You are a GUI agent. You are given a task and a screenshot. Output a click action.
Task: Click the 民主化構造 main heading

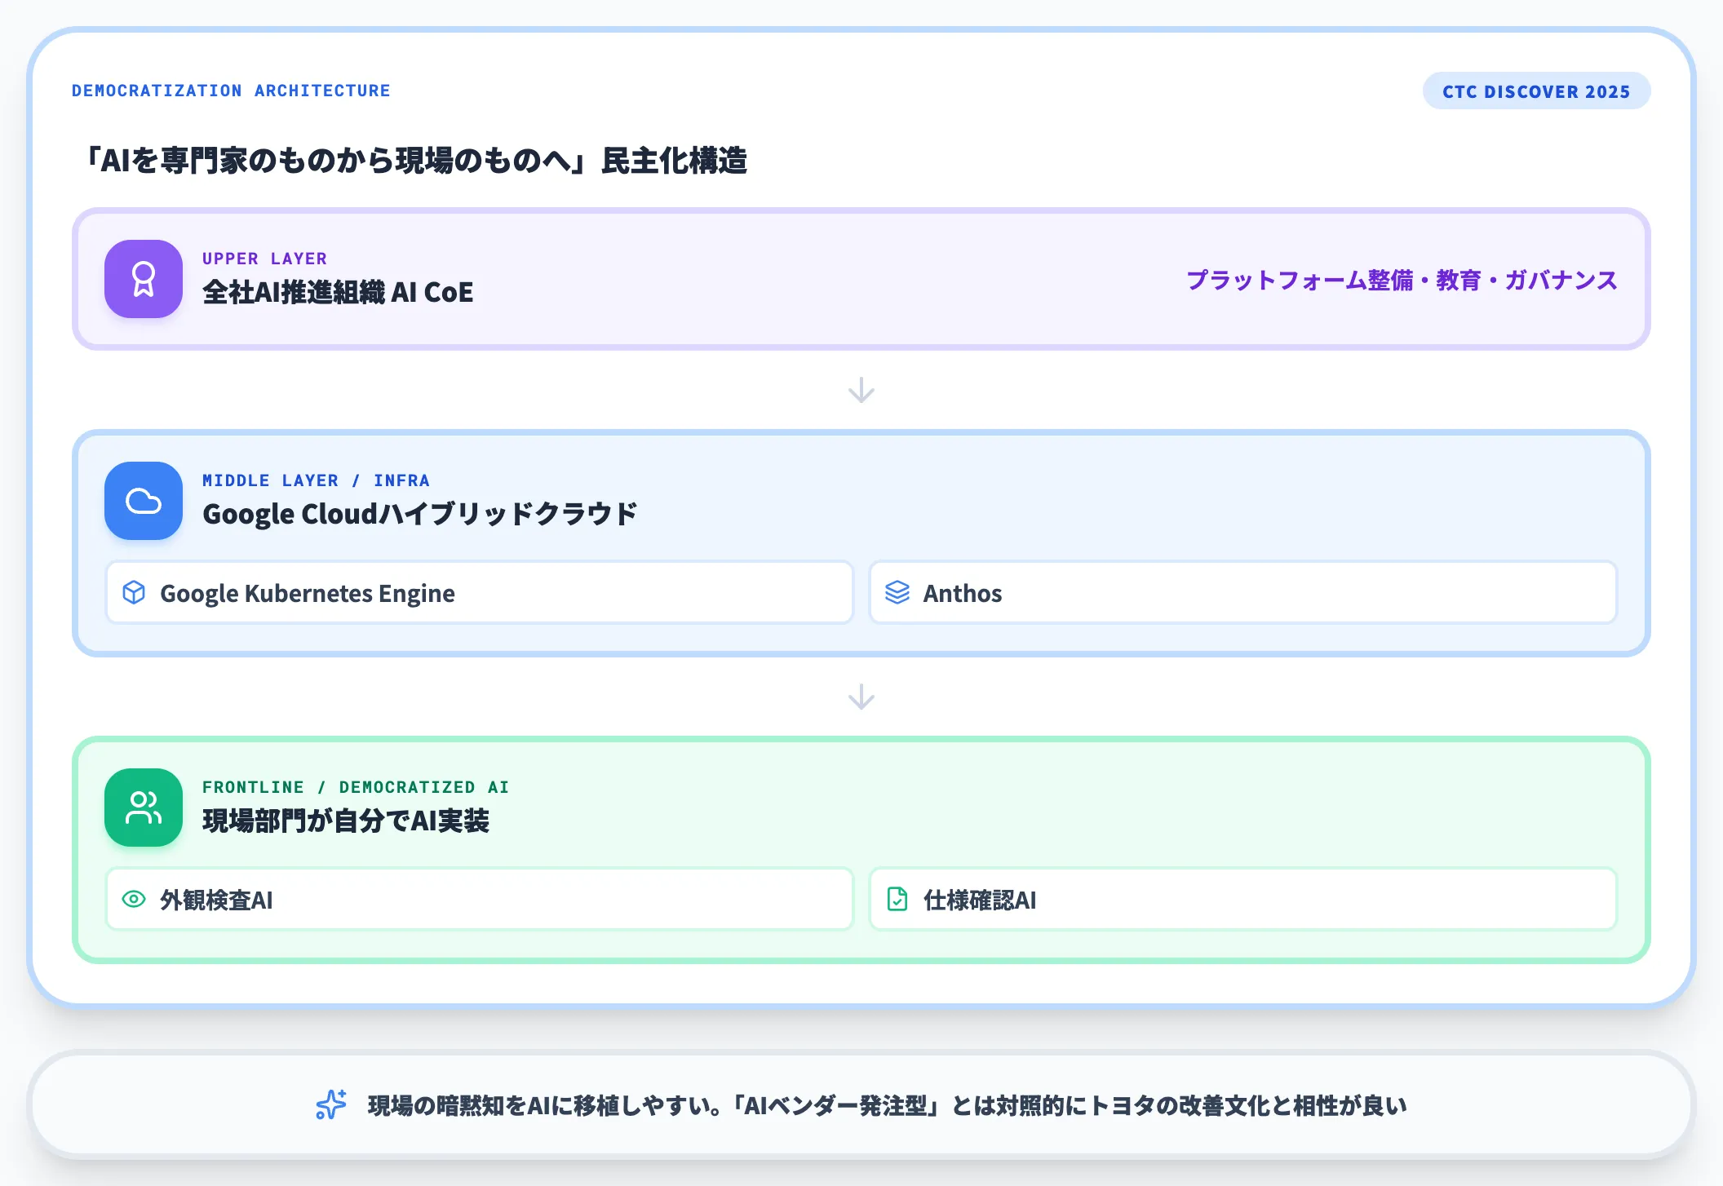(x=414, y=160)
